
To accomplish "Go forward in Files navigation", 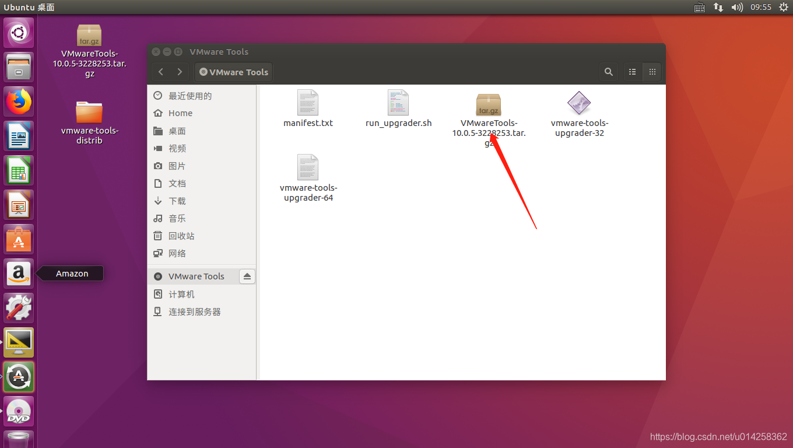I will (180, 72).
